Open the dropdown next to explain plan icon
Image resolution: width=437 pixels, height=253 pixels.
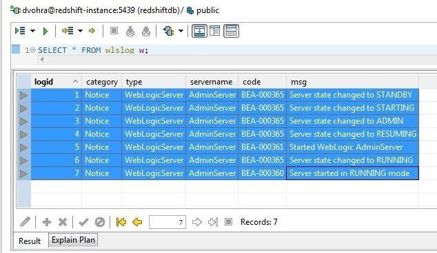(x=80, y=31)
